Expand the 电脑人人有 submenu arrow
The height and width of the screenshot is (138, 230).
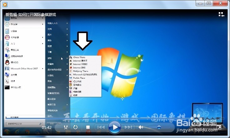(x=67, y=23)
